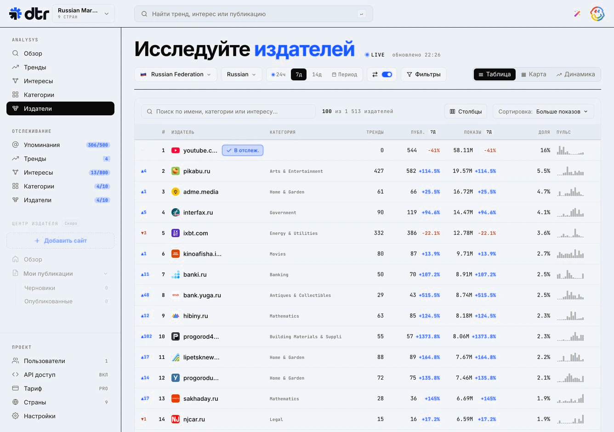Open Категории in the Analysys menu
This screenshot has width=614, height=432.
[x=60, y=95]
